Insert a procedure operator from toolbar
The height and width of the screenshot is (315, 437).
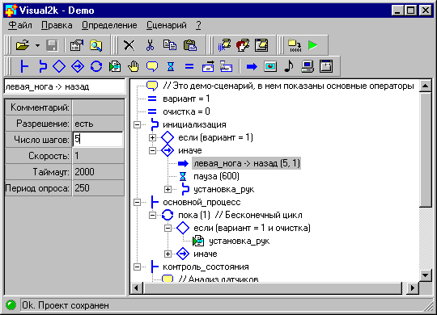(x=43, y=66)
